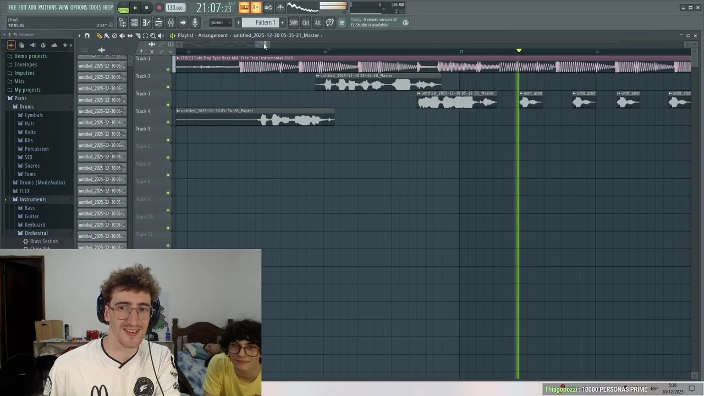This screenshot has width=704, height=396.
Task: Select the Duki Trap Type Beat clip
Action: [x=433, y=64]
